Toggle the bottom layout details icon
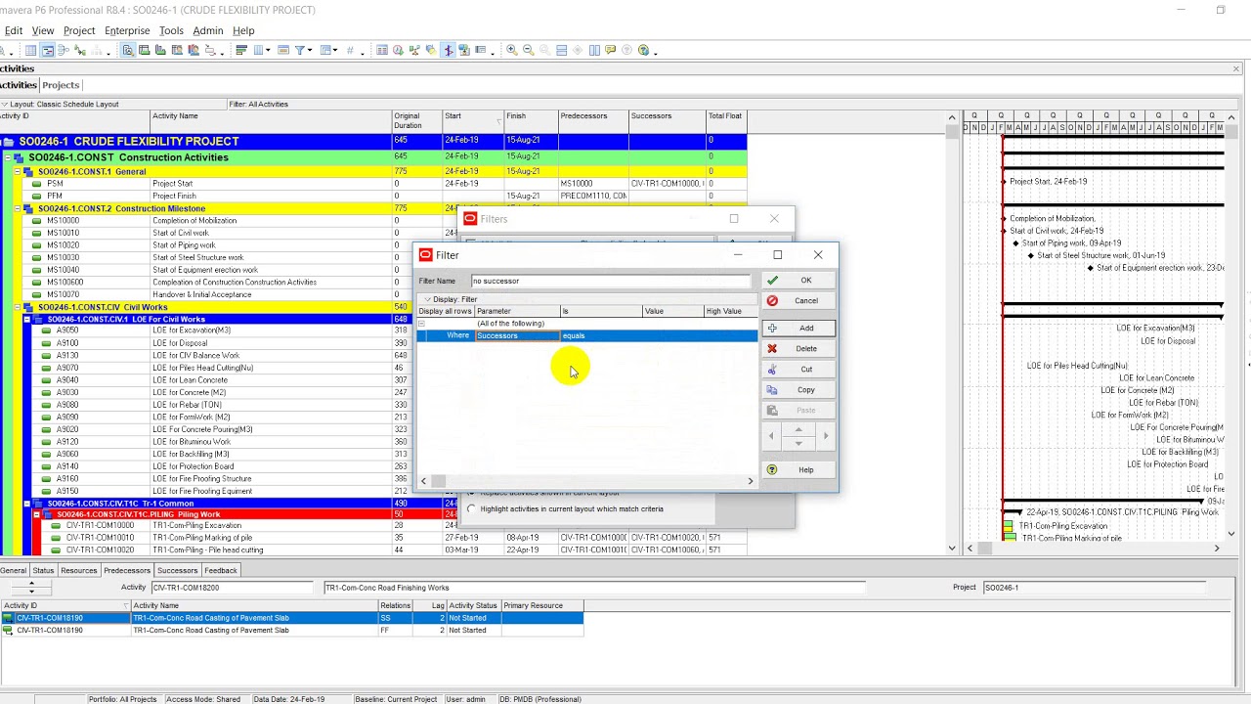This screenshot has height=704, width=1251. coord(127,50)
